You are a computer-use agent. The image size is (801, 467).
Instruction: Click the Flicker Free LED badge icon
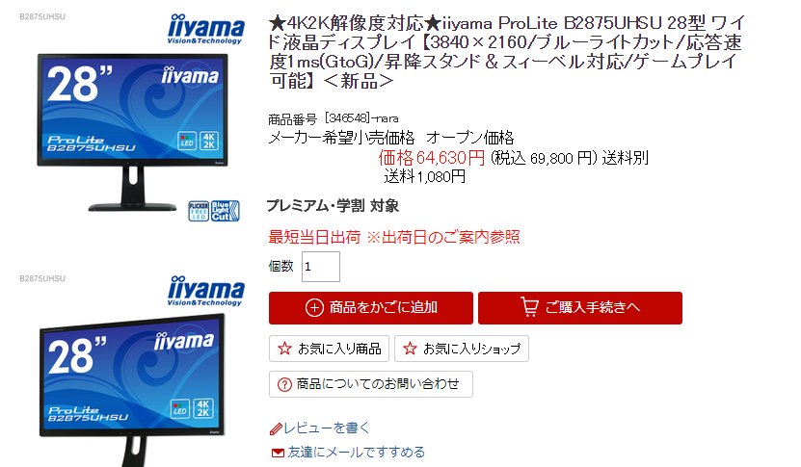[199, 211]
